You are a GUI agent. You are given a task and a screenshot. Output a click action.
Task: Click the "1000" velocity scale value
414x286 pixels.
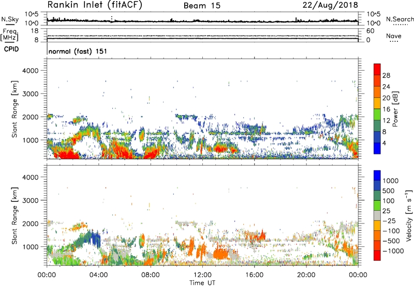pos(391,181)
